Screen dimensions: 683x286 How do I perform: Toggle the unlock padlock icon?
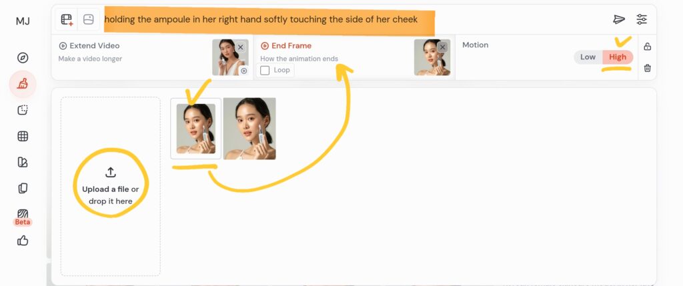point(647,47)
